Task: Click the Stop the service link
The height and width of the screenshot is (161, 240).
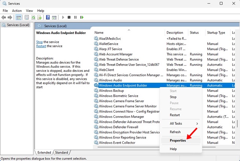Action: [39, 42]
